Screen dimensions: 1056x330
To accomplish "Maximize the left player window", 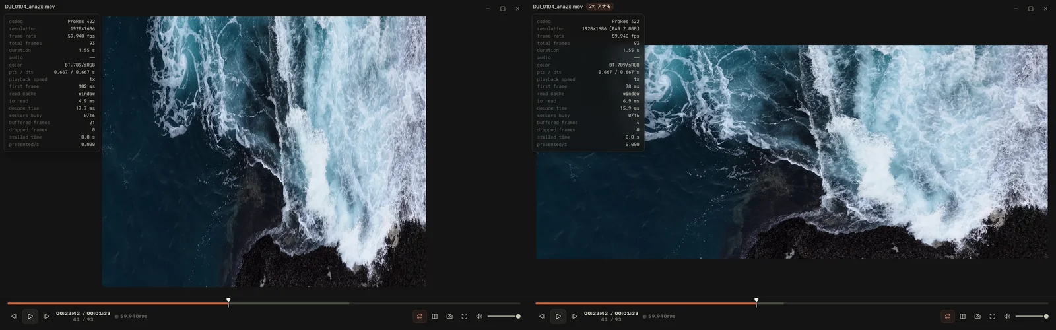I will coord(503,9).
